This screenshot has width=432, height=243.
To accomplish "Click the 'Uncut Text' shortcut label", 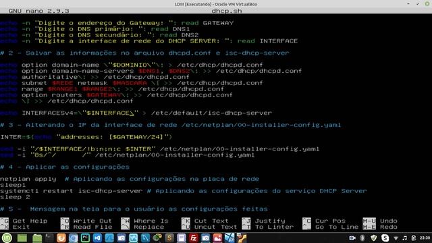I will tap(215, 227).
